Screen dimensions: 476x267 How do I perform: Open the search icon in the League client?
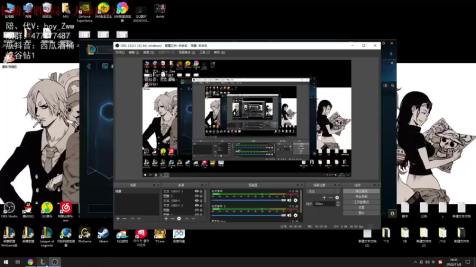(393, 85)
